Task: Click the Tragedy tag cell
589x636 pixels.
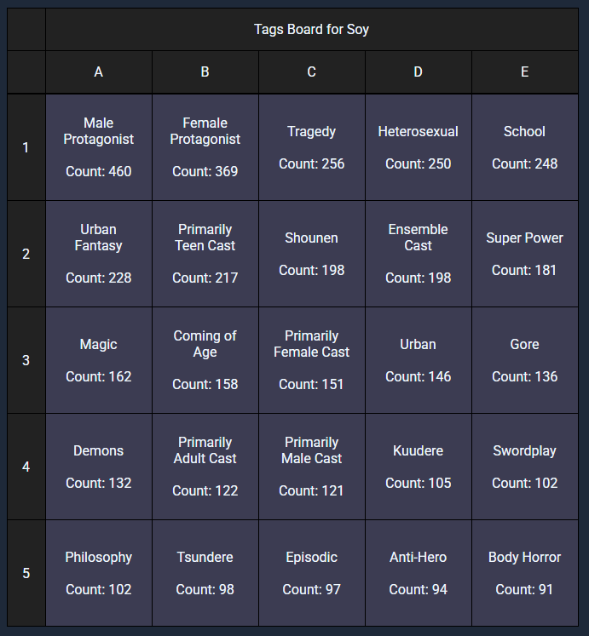Action: pos(312,147)
